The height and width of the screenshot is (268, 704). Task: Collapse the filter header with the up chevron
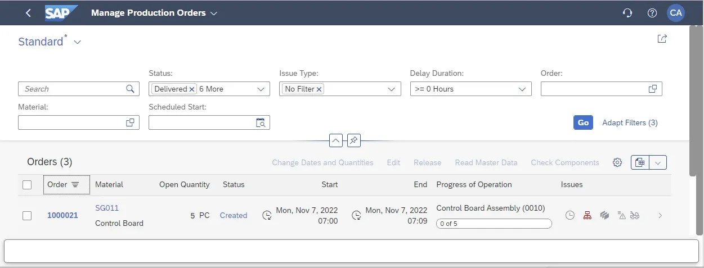pyautogui.click(x=335, y=140)
